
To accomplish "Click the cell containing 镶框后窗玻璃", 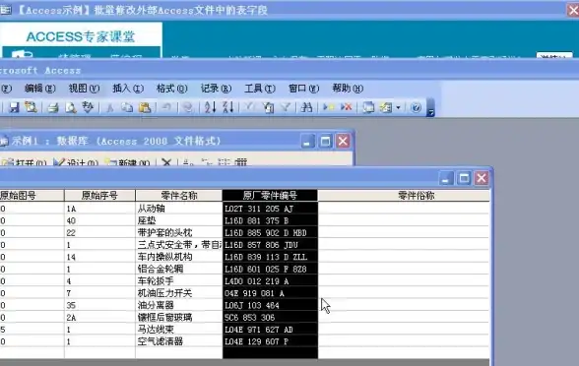I will point(179,317).
